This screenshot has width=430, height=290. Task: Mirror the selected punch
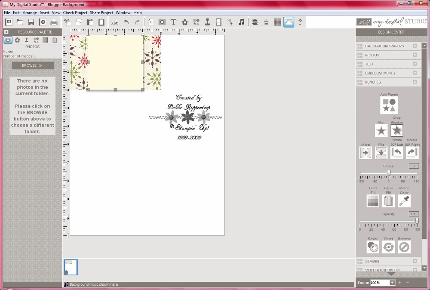(365, 153)
